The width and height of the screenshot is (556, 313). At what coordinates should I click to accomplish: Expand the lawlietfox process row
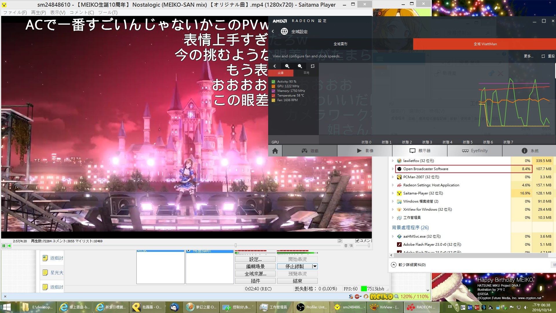click(x=393, y=161)
